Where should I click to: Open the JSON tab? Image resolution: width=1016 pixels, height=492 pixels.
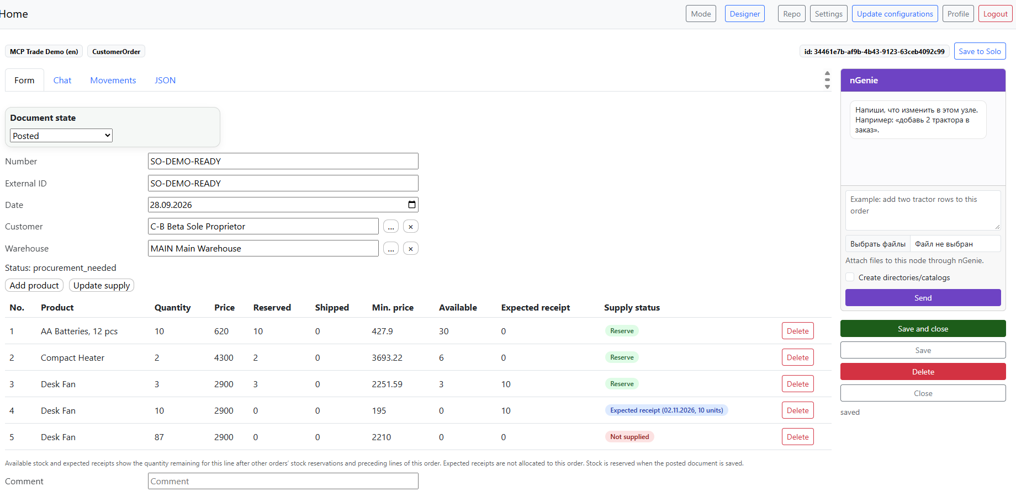[x=165, y=80]
